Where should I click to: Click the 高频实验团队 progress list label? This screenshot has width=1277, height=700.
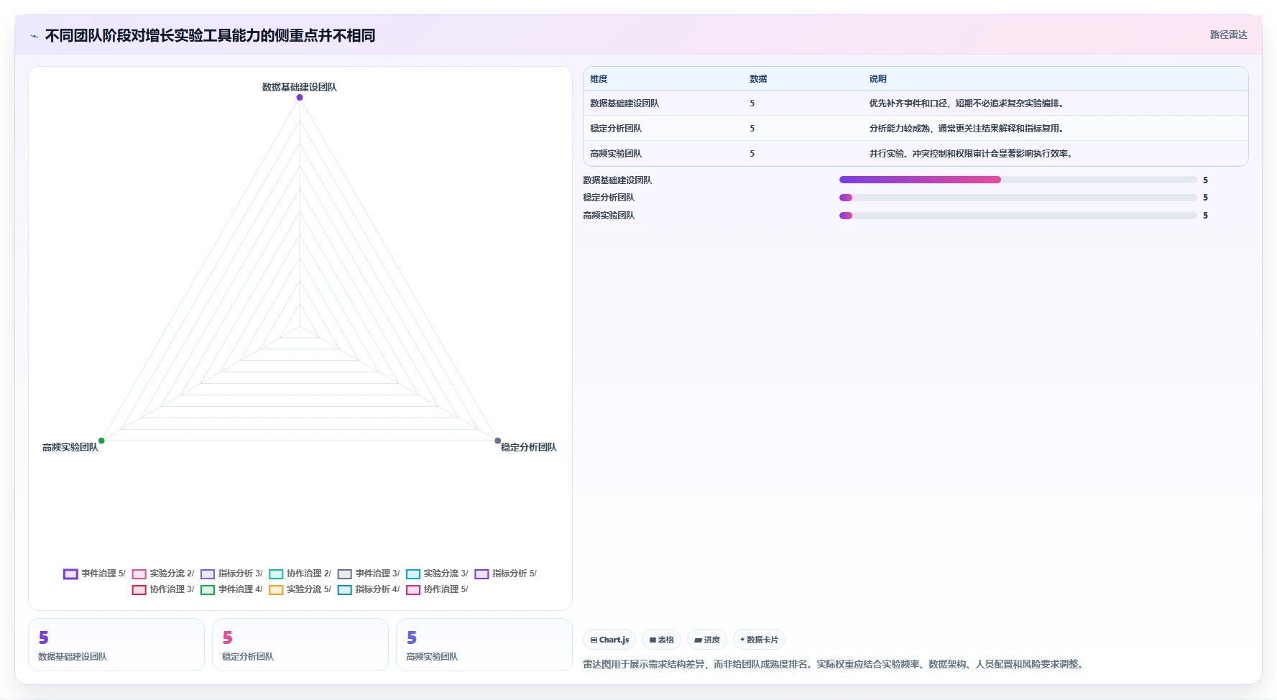click(609, 216)
